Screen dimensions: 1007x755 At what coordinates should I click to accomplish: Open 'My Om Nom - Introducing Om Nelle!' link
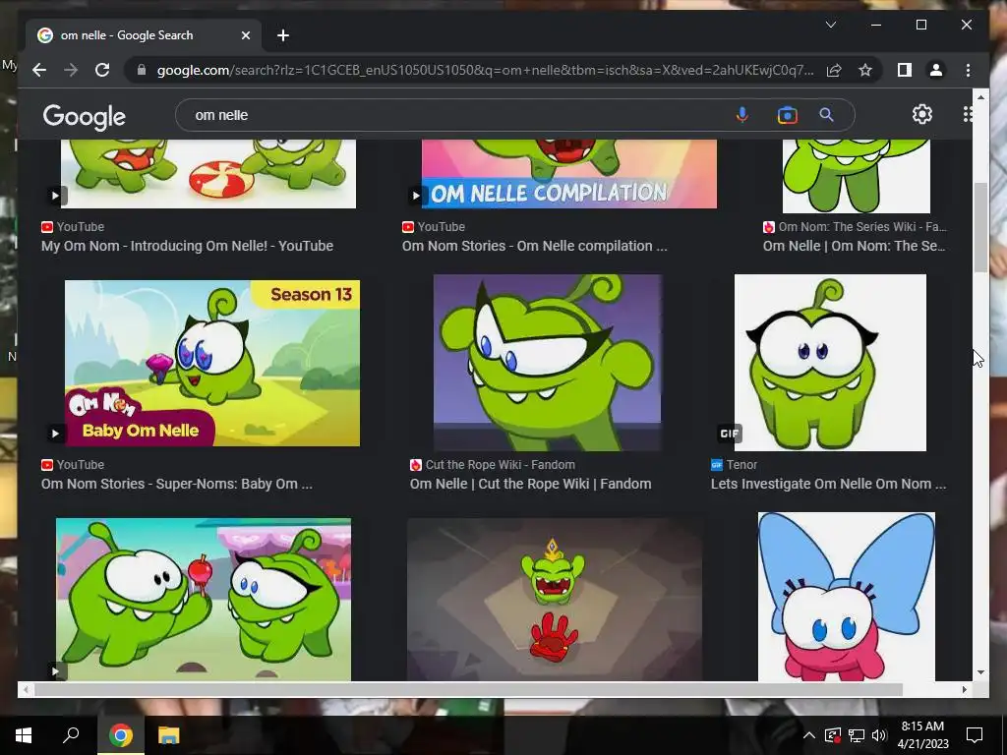pyautogui.click(x=187, y=246)
